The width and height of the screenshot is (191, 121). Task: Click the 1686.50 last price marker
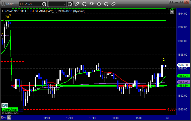click(x=183, y=65)
